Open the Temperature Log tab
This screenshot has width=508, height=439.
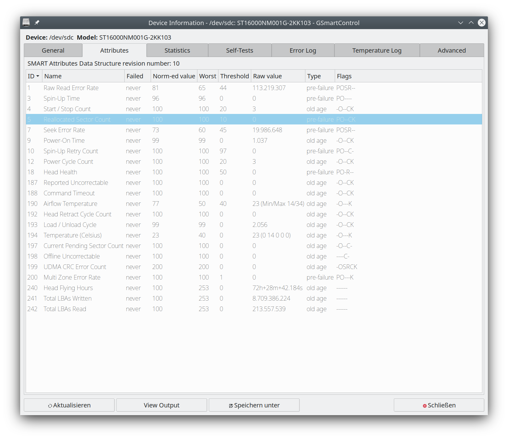[x=377, y=50]
